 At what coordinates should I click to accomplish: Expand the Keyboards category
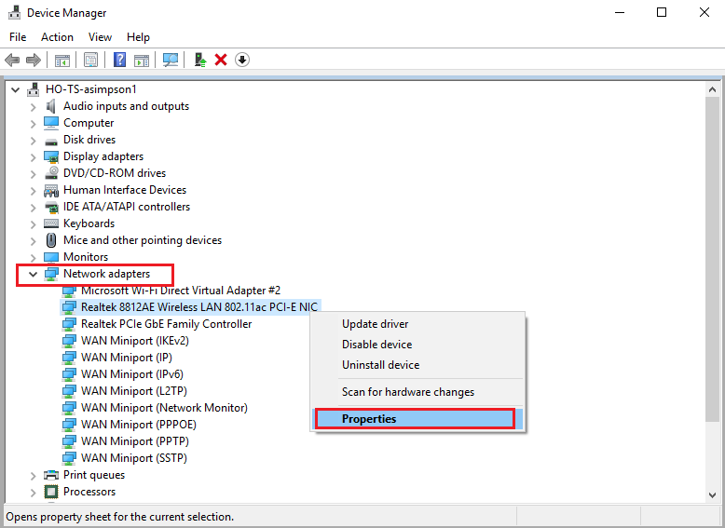33,224
